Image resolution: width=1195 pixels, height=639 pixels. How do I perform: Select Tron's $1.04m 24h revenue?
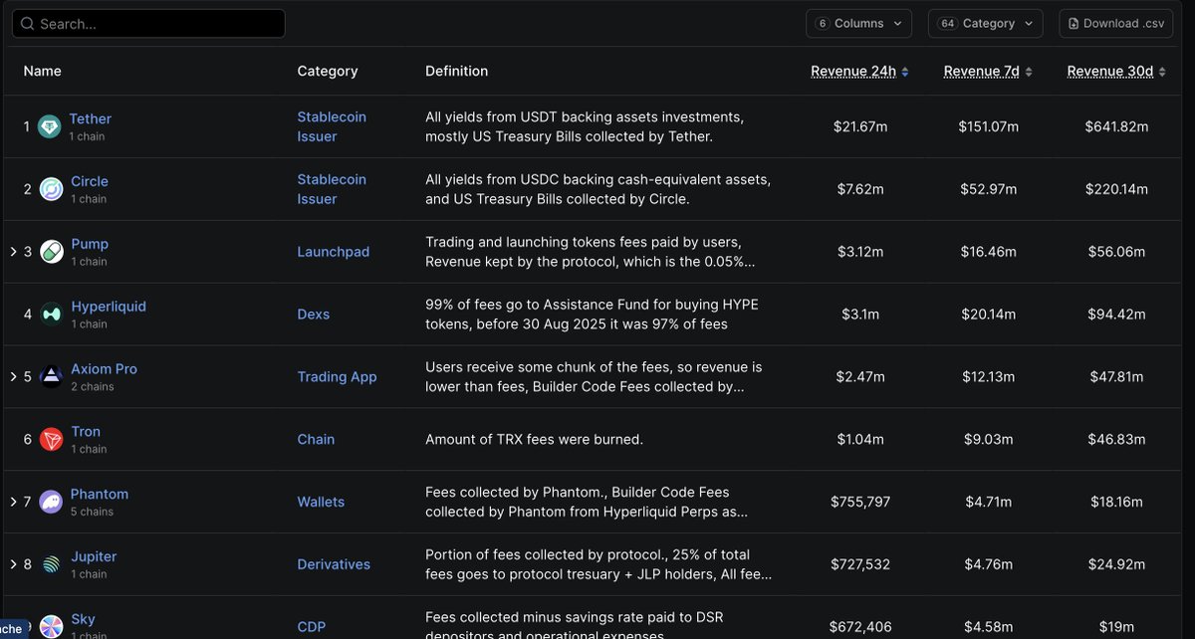coord(860,439)
